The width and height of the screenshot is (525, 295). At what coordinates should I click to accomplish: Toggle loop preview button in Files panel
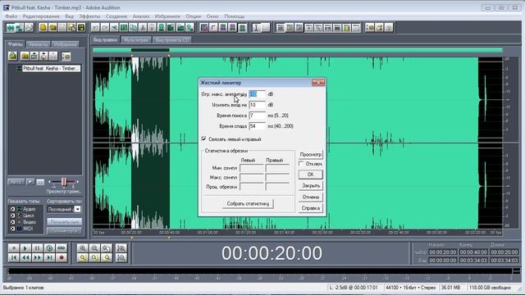click(x=40, y=182)
